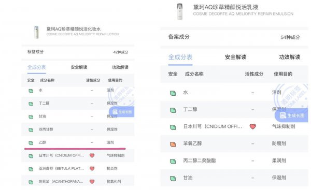Click 使用目的 column header in right panel
This screenshot has width=311, height=190.
(x=283, y=74)
